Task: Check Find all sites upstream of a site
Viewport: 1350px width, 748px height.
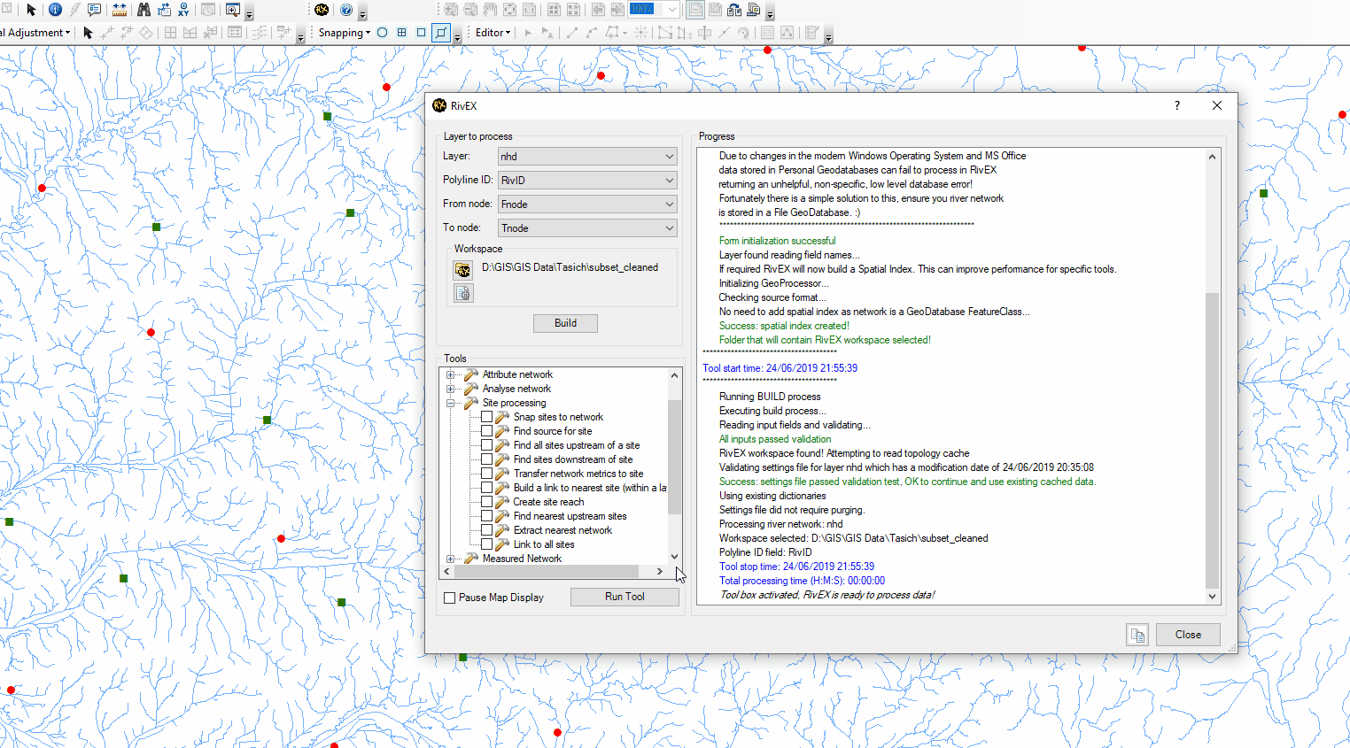Action: (486, 445)
